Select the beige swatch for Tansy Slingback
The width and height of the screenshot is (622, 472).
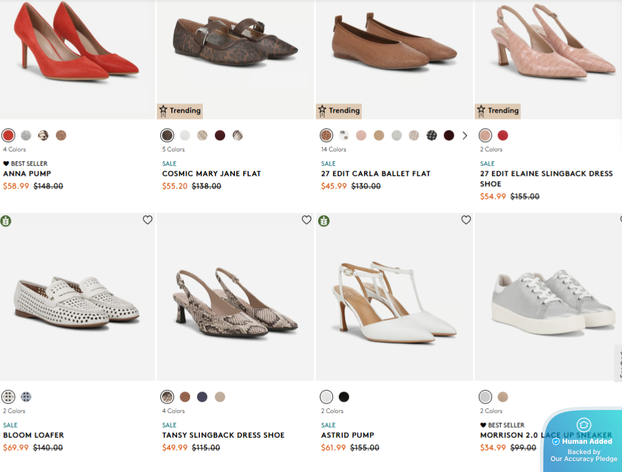point(220,397)
